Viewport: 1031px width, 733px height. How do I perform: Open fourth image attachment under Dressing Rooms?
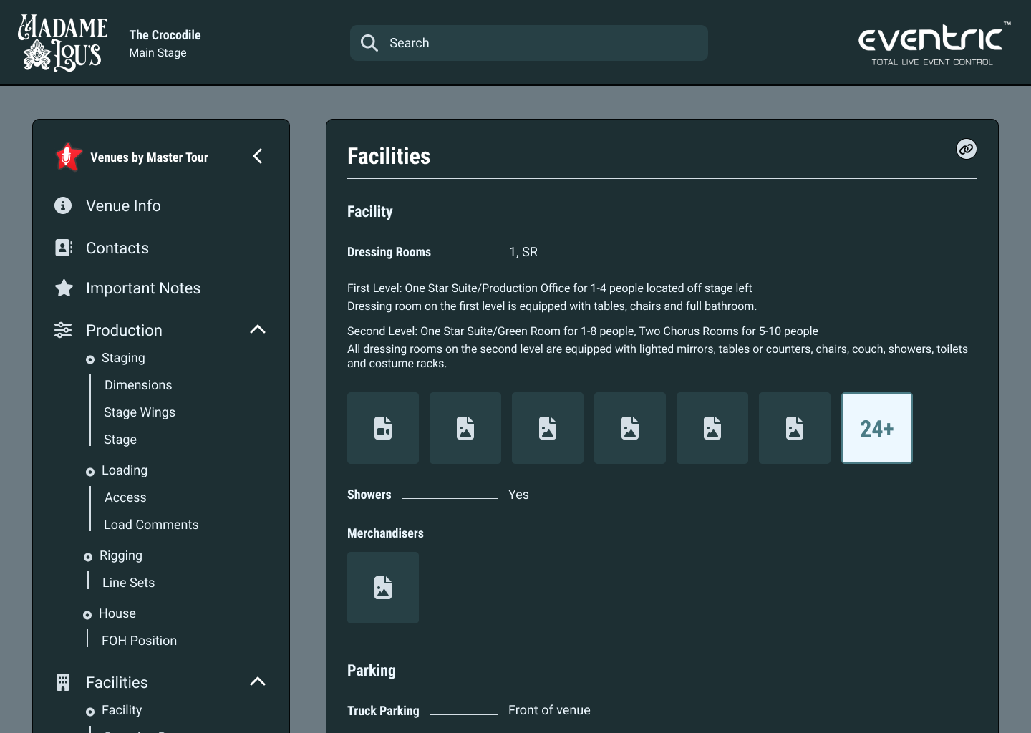(x=712, y=428)
